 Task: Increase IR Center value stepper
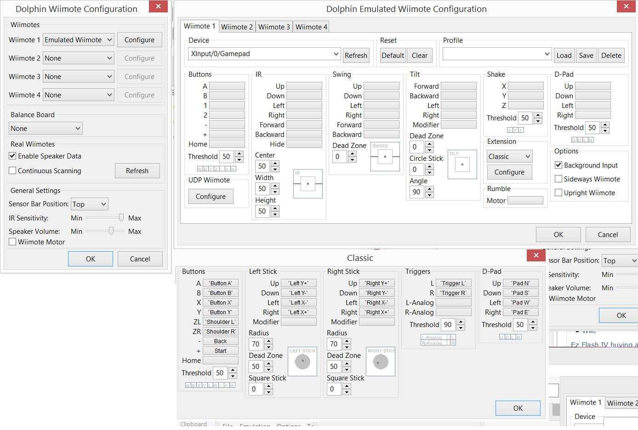pos(275,163)
